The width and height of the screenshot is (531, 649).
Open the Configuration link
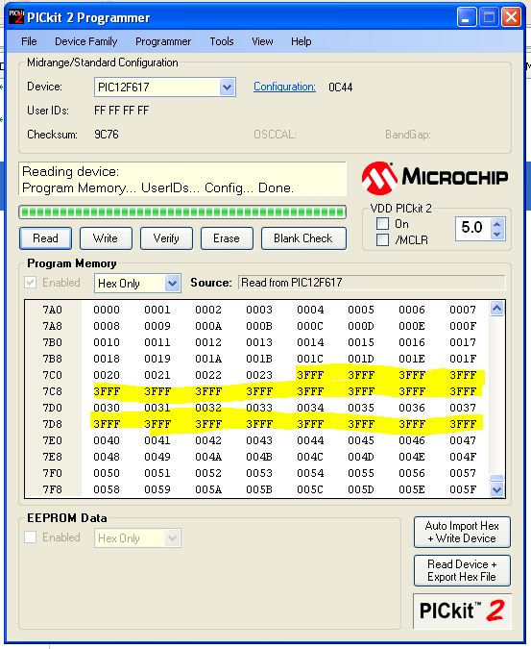coord(284,87)
